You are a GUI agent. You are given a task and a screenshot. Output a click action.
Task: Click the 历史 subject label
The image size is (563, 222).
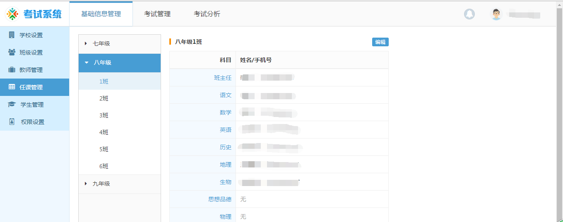(226, 147)
